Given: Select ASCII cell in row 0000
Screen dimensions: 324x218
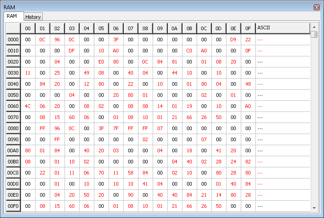Looking at the screenshot, I should (283, 40).
